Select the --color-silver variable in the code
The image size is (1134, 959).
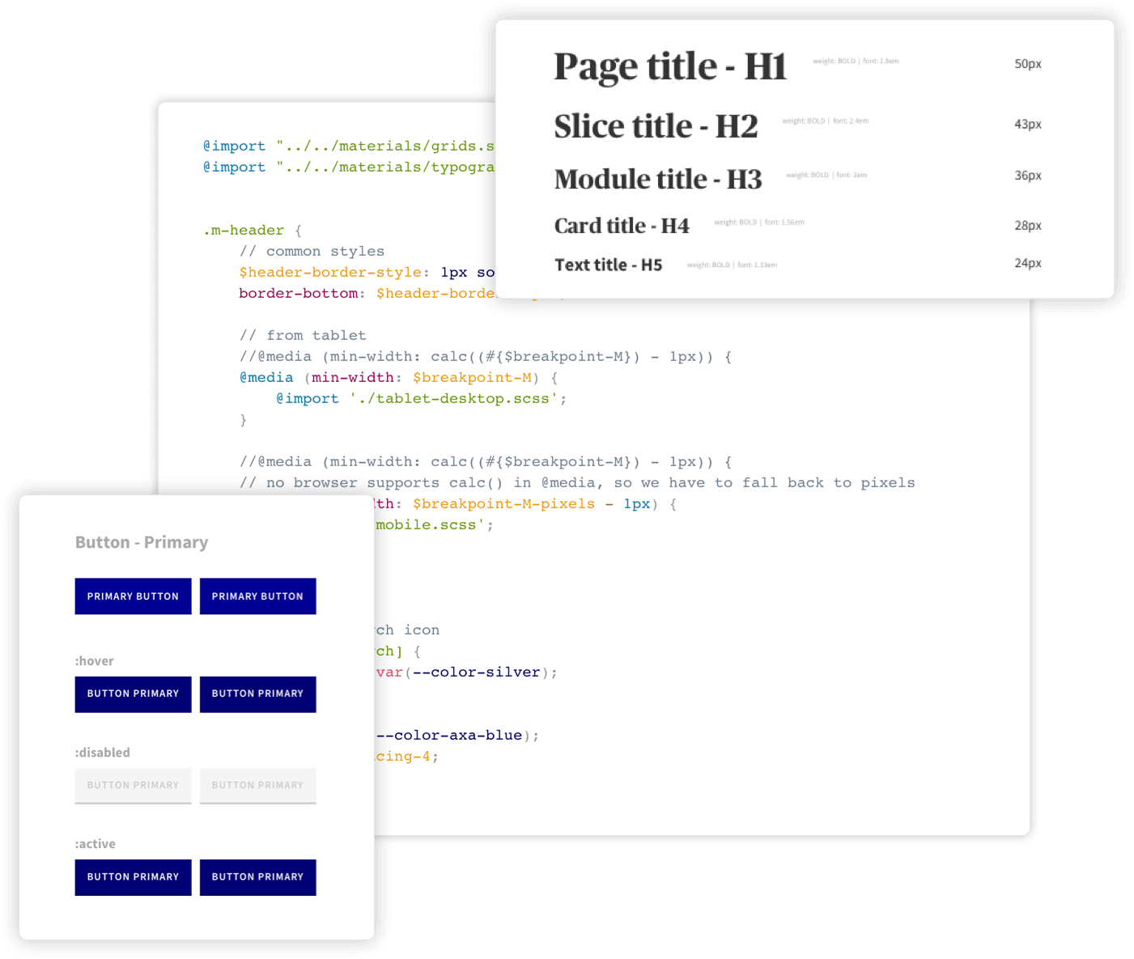(x=475, y=672)
